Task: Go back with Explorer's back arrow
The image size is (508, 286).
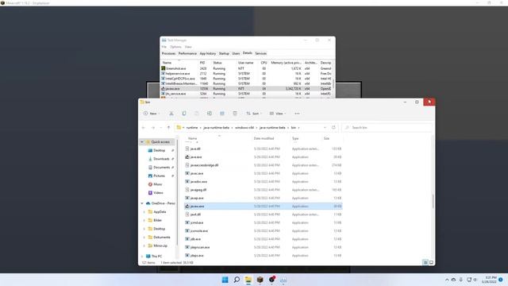Action: click(144, 128)
